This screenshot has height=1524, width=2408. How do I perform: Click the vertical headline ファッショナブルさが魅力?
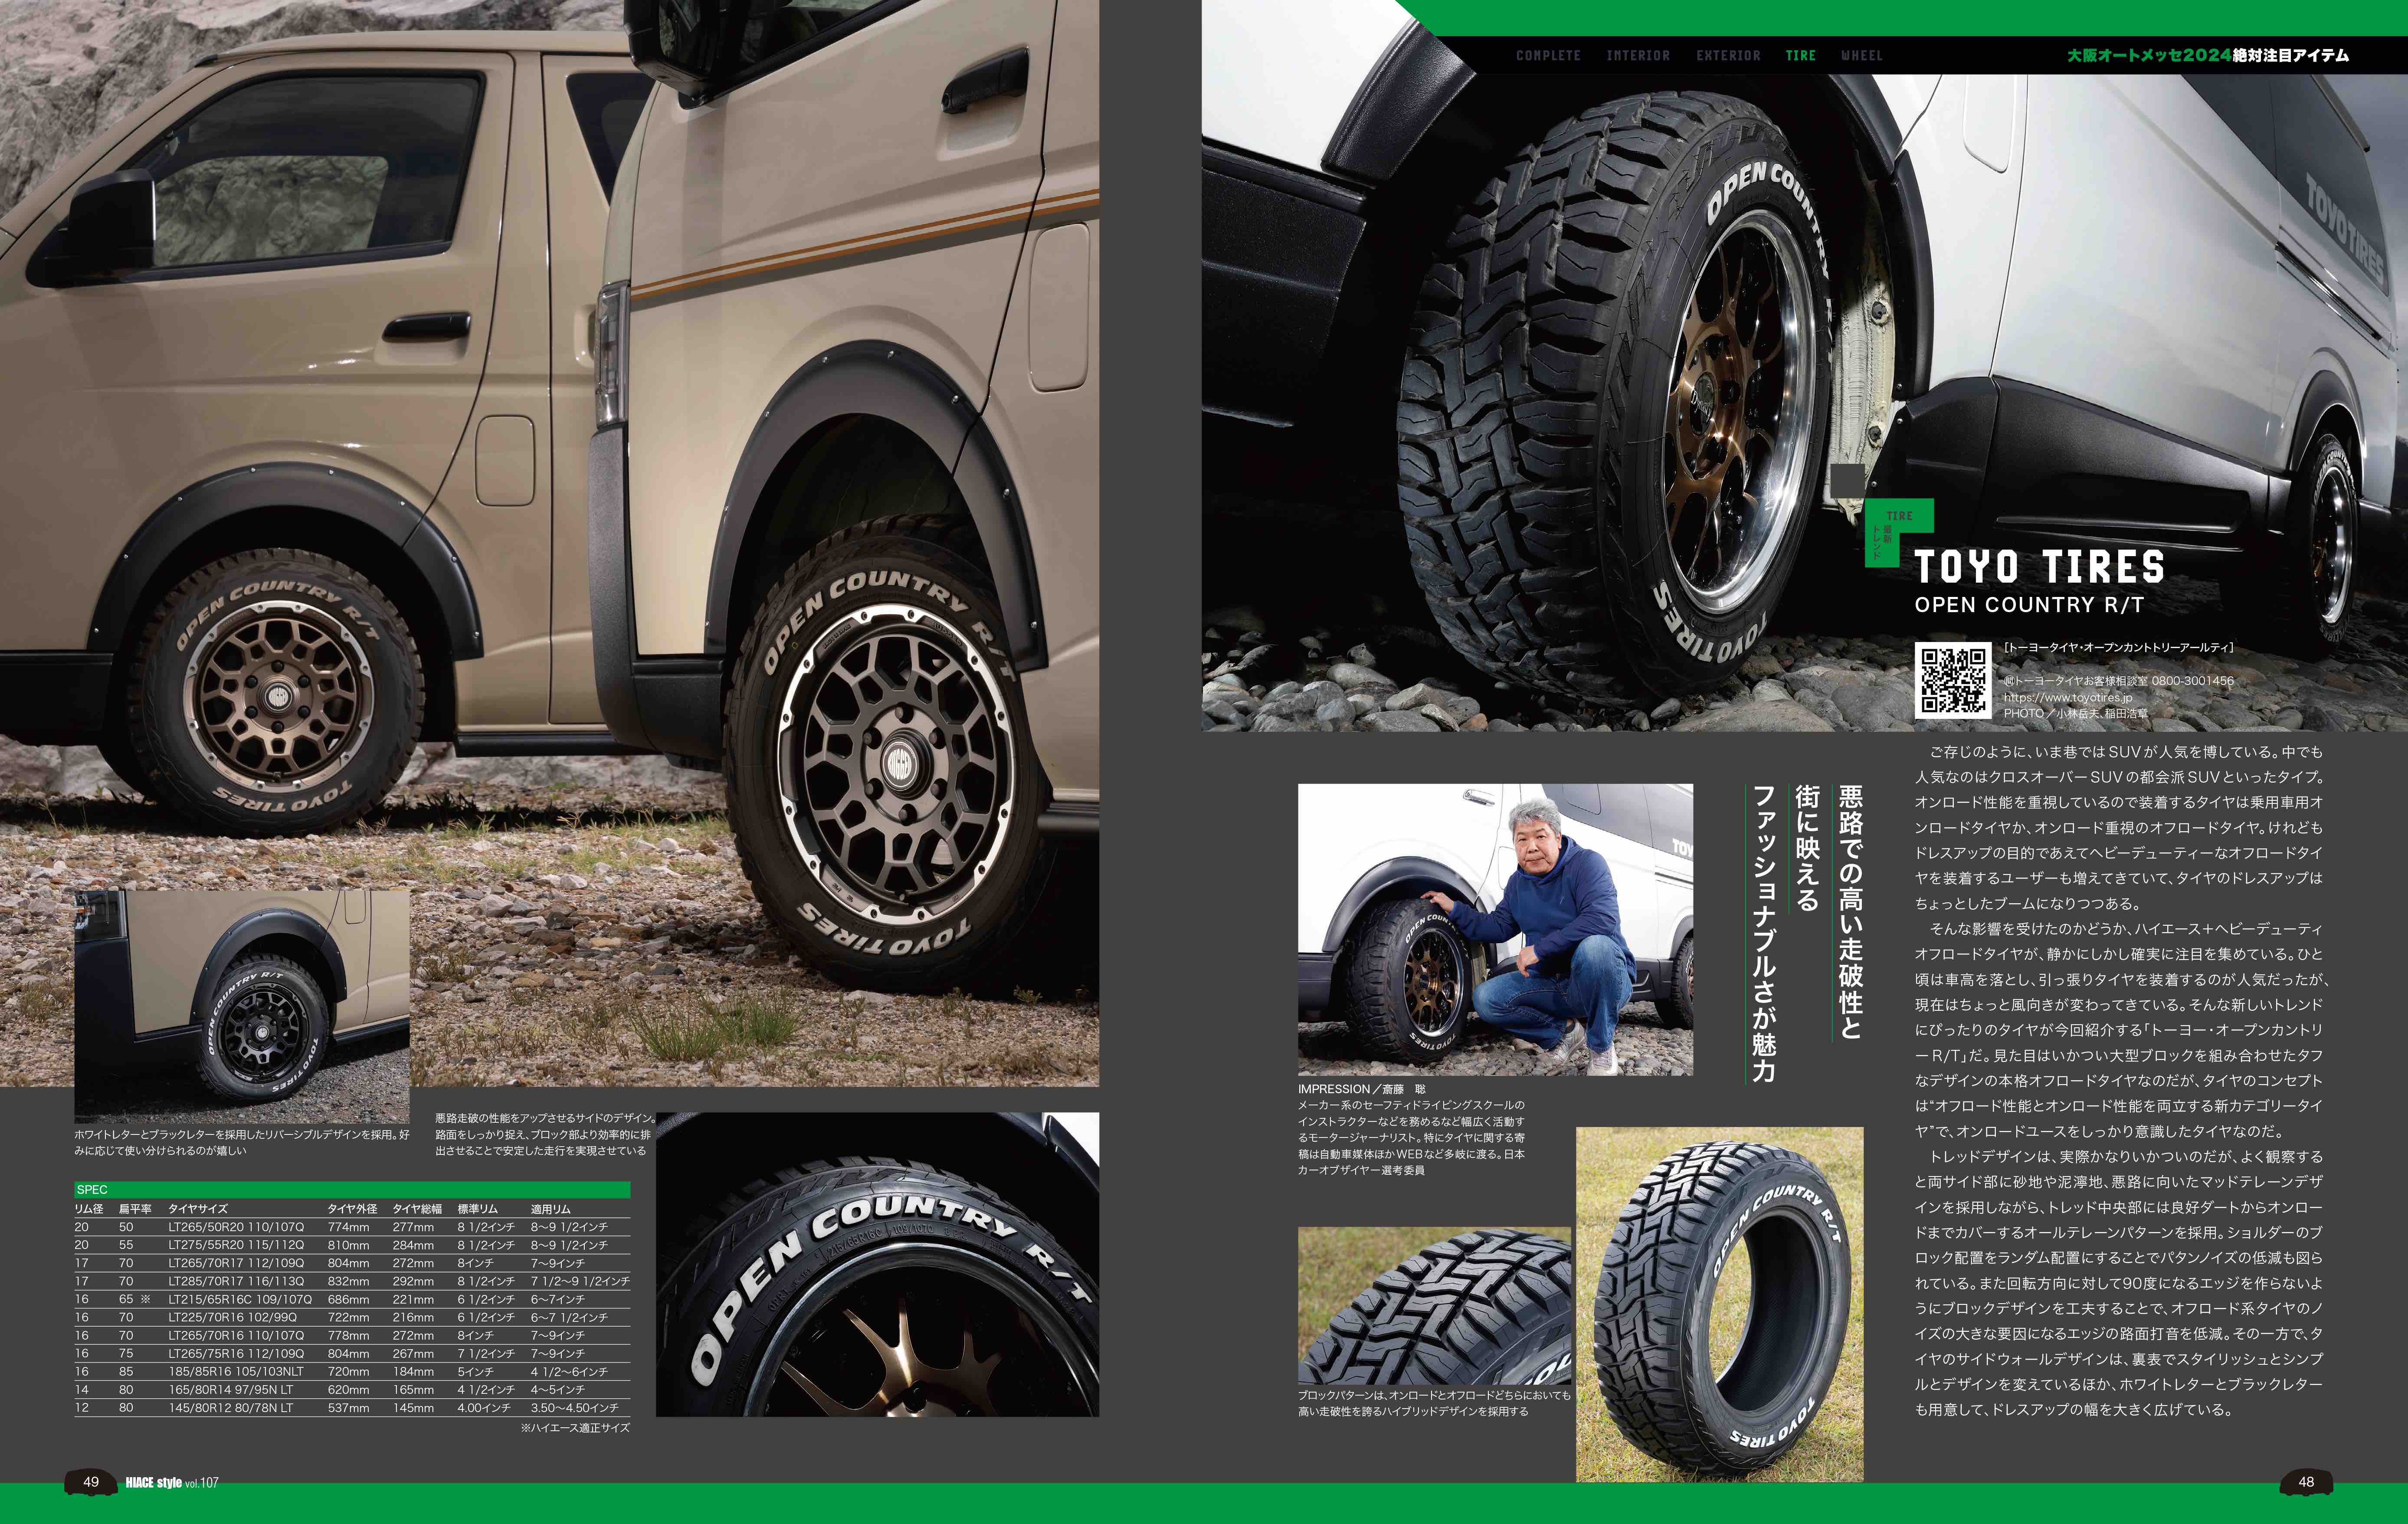(x=1764, y=933)
